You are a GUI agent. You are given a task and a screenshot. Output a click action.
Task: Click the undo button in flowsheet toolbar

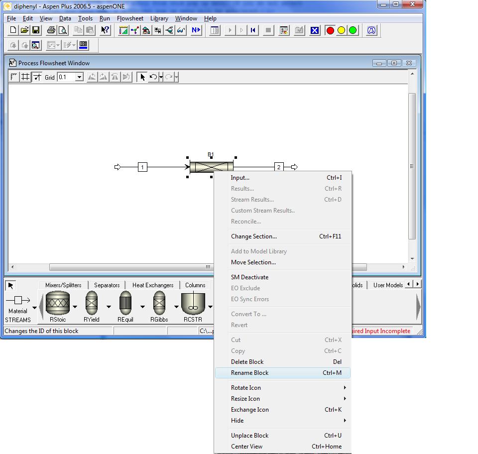(x=153, y=77)
